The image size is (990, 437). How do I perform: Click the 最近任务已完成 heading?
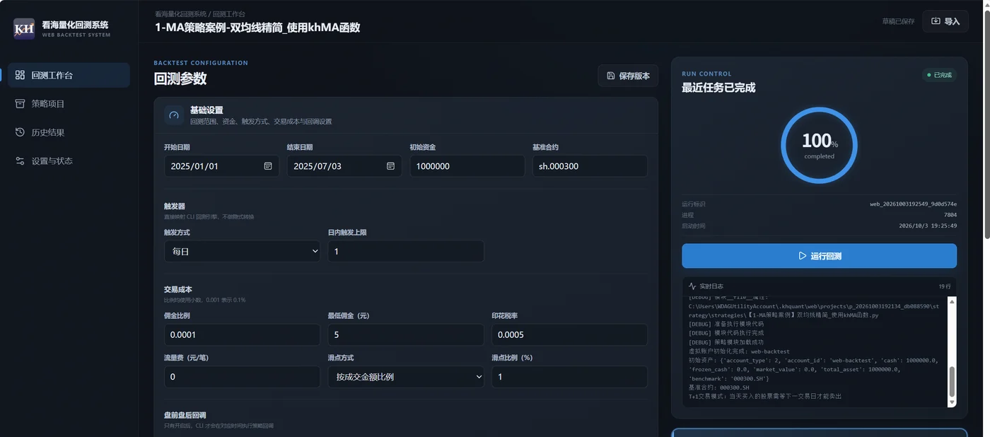pos(718,88)
